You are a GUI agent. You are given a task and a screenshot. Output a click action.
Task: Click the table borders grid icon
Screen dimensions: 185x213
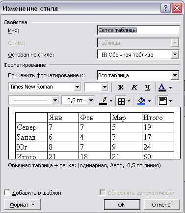click(121, 101)
